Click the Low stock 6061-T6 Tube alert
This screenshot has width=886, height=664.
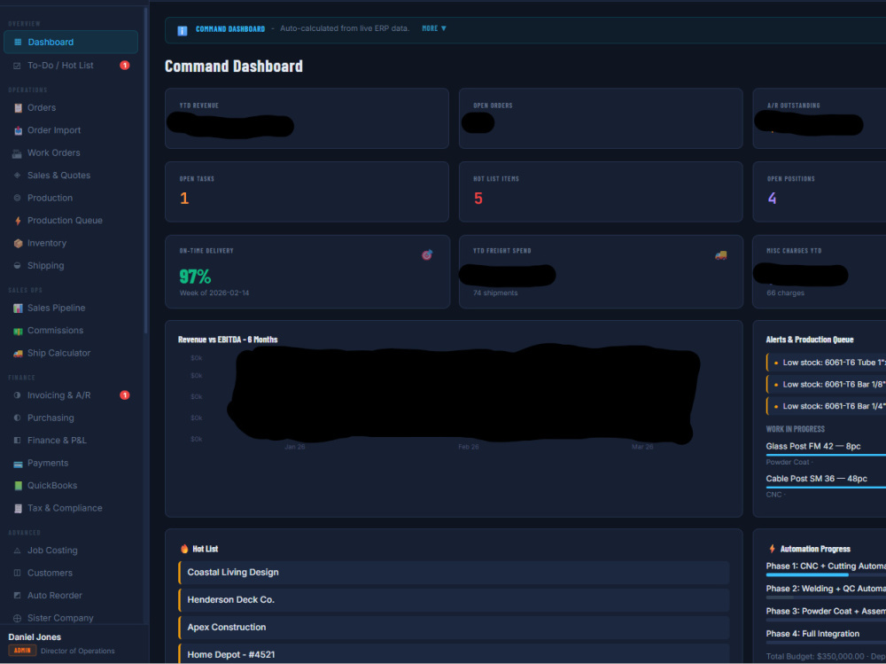(x=826, y=363)
